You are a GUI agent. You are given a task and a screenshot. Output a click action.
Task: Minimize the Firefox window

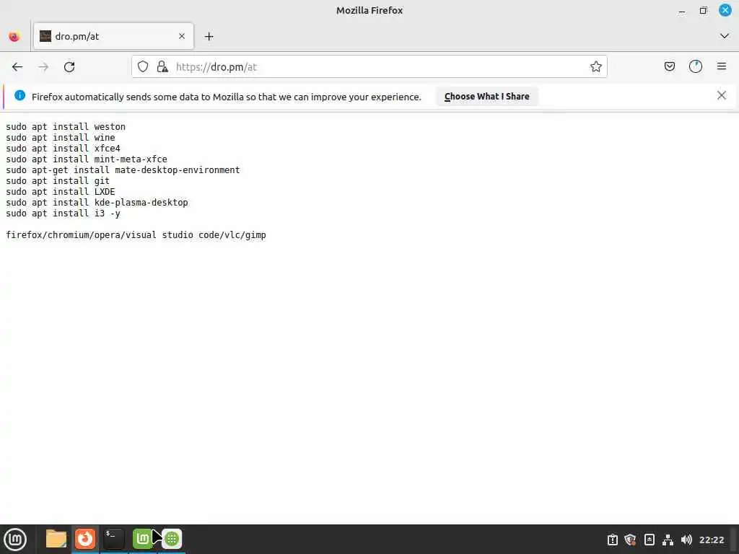coord(681,10)
